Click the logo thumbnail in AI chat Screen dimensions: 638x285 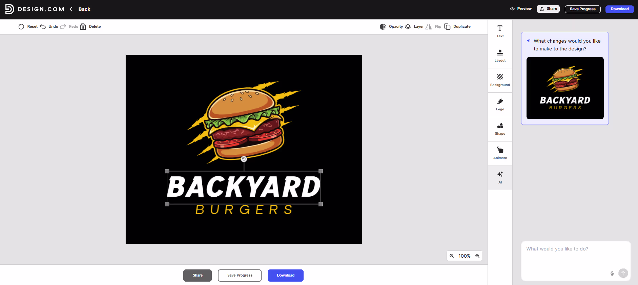(565, 88)
